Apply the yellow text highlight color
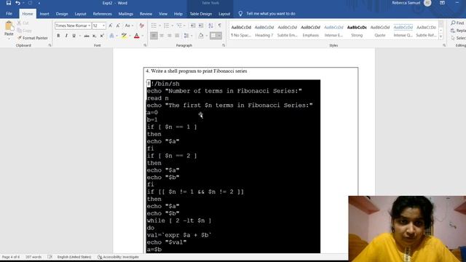Image resolution: width=466 pixels, height=262 pixels. 125,36
